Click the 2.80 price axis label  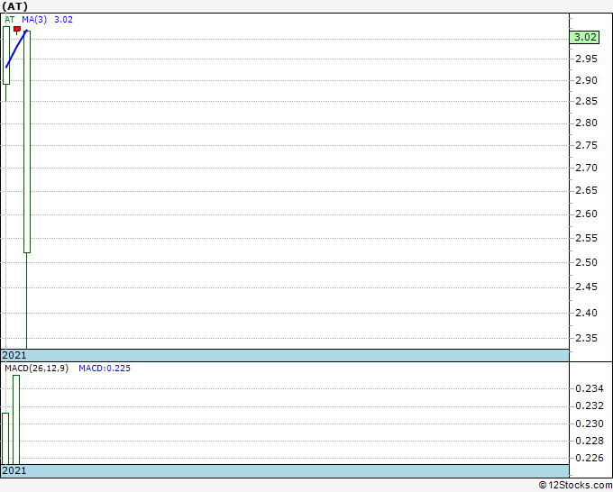(x=587, y=123)
